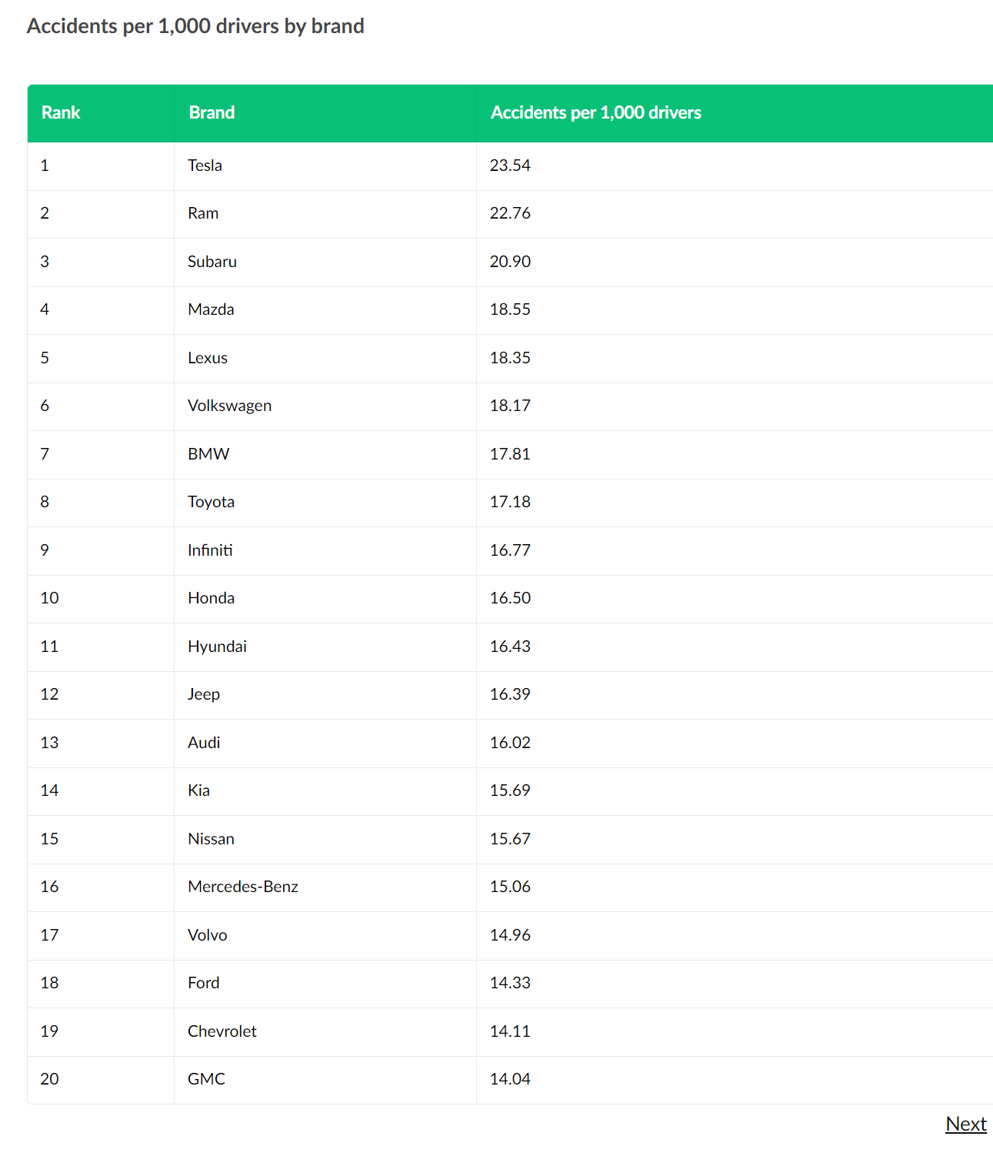Select the Mercedes-Benz brand cell
The width and height of the screenshot is (993, 1153).
242,887
